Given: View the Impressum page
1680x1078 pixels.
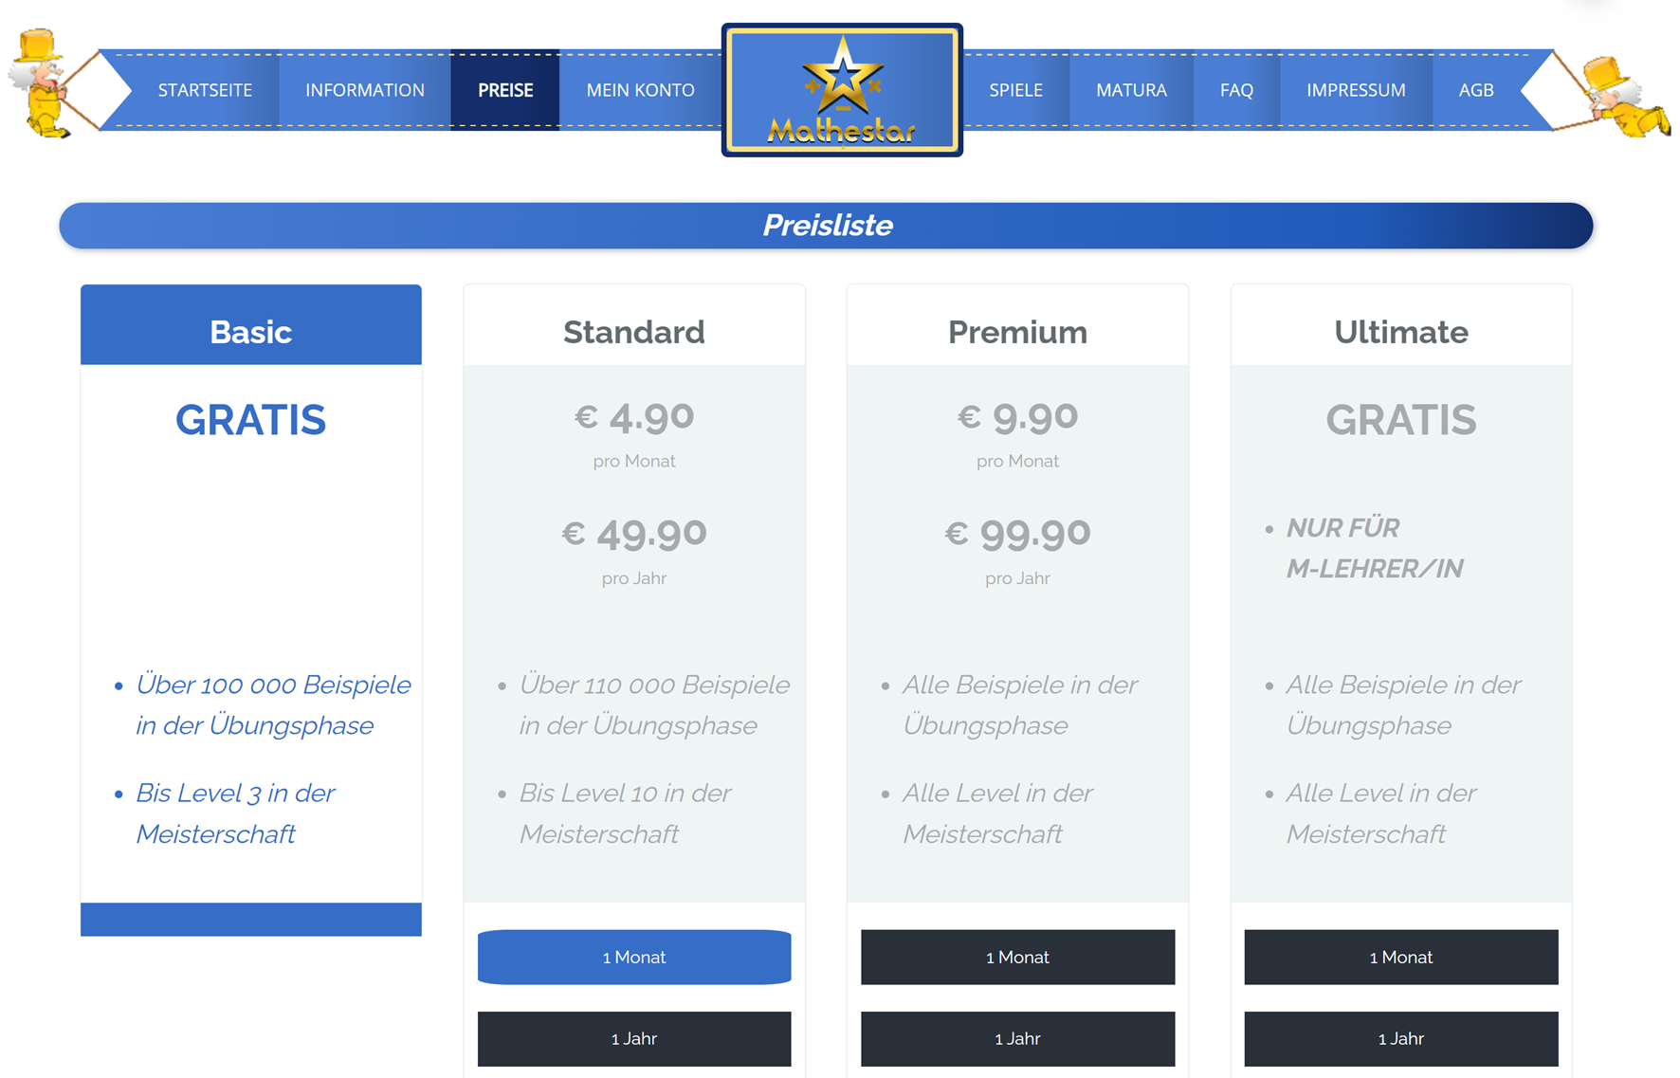Looking at the screenshot, I should click(x=1356, y=90).
